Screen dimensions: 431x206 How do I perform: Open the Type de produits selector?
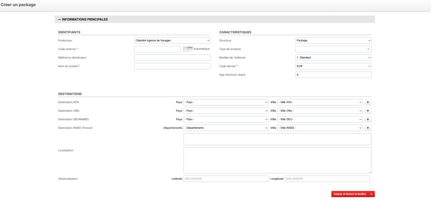(x=333, y=49)
